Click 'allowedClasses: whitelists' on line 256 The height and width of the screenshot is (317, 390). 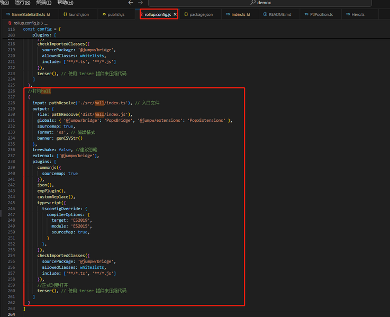73,267
